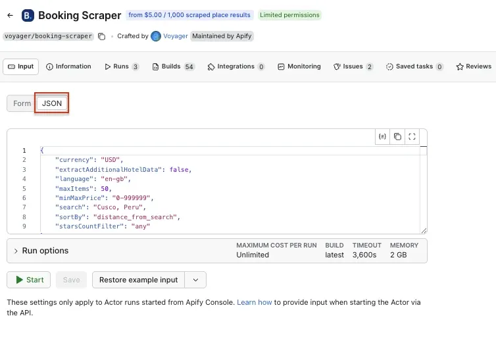
Task: Click the Booking Scraper logo icon
Action: click(x=28, y=15)
